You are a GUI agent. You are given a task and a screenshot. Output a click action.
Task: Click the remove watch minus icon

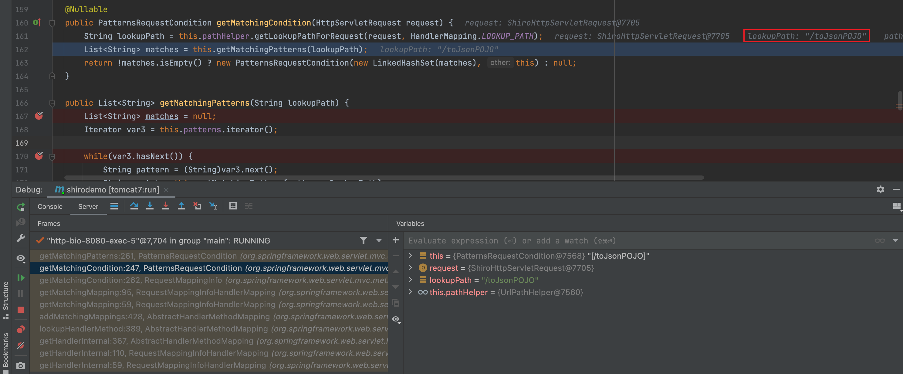pyautogui.click(x=396, y=256)
